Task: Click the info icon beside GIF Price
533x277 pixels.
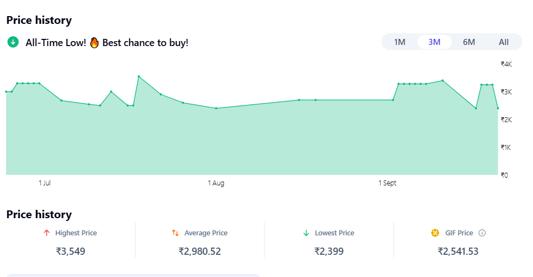Action: pyautogui.click(x=482, y=233)
